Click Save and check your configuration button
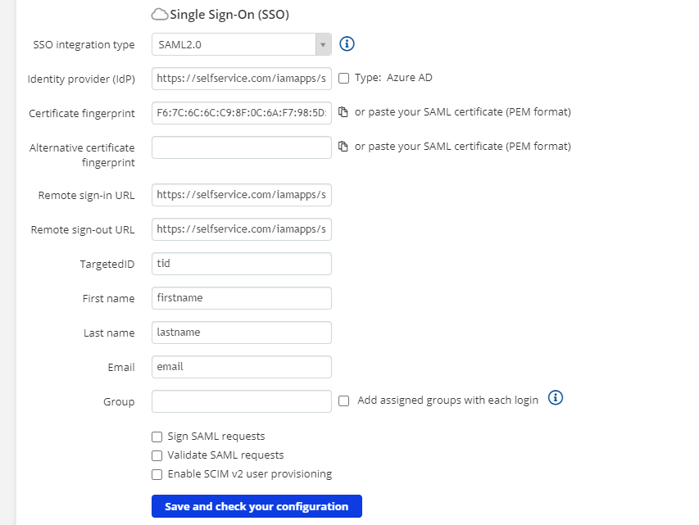 pos(256,506)
